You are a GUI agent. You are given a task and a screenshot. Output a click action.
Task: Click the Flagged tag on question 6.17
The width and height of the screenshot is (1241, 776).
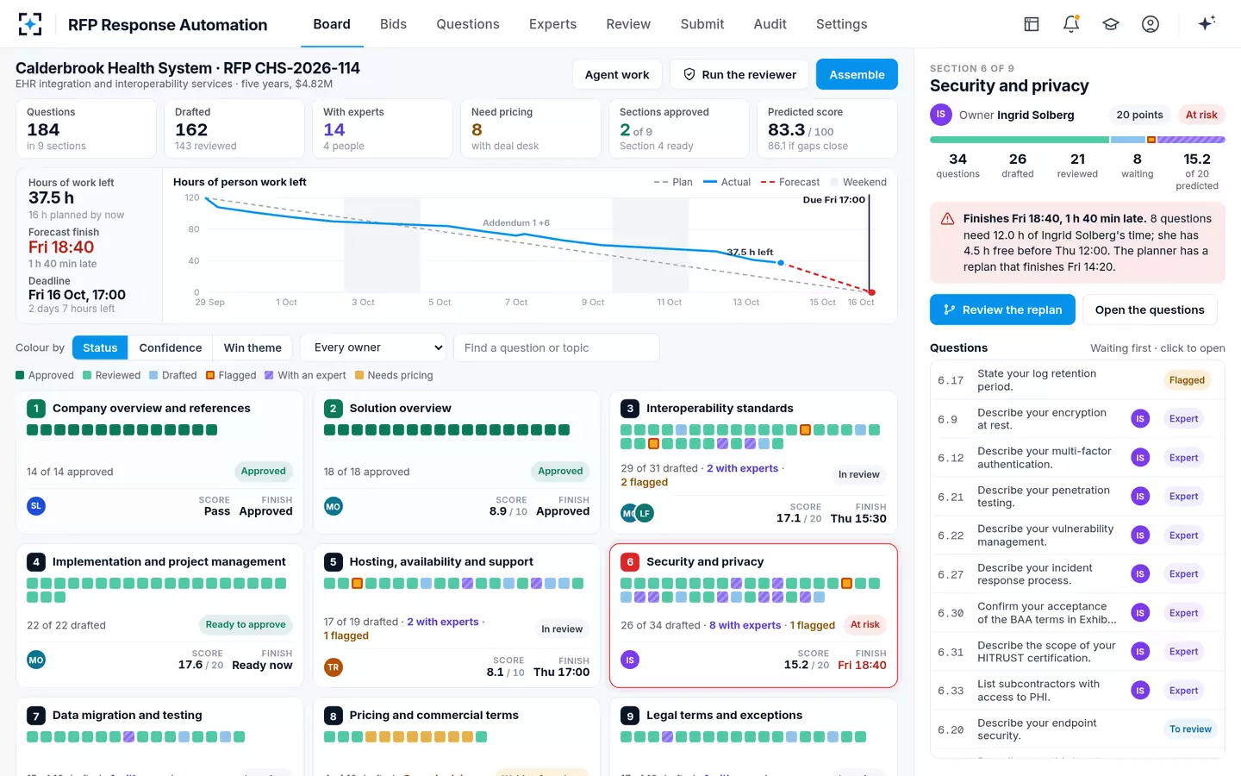(1187, 380)
